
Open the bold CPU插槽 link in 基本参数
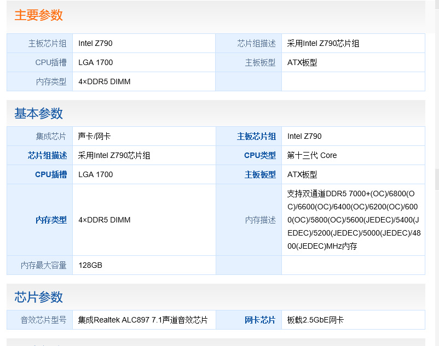pos(51,174)
